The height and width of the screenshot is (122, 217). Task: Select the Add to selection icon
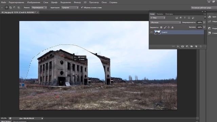[11, 7]
